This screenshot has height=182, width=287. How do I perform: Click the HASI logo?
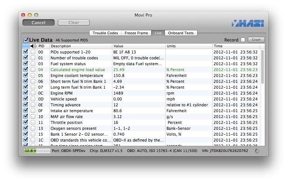(x=247, y=23)
